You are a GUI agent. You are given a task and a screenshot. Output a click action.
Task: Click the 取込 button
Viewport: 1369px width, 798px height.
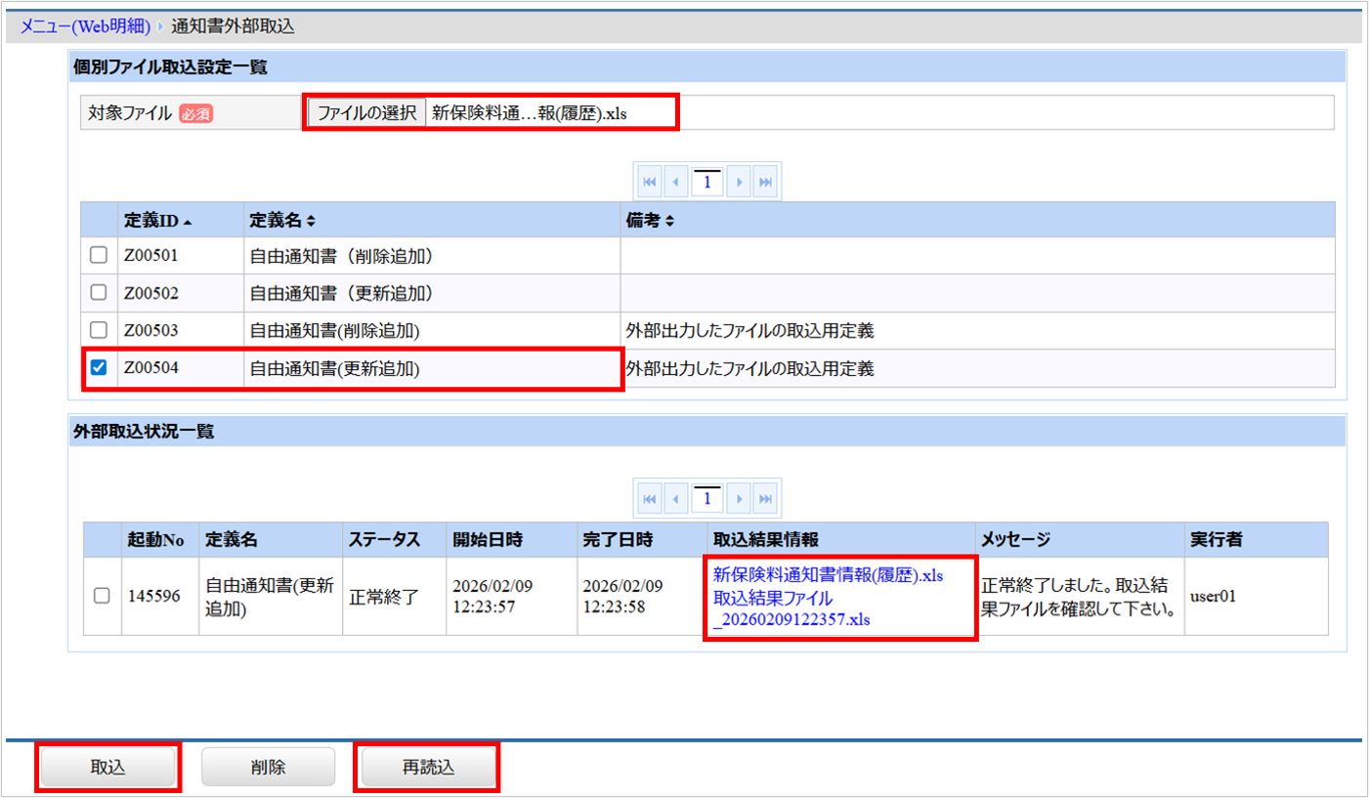click(107, 768)
